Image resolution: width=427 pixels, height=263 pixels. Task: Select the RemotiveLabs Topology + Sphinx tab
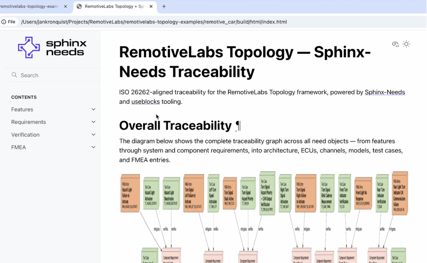tap(115, 7)
